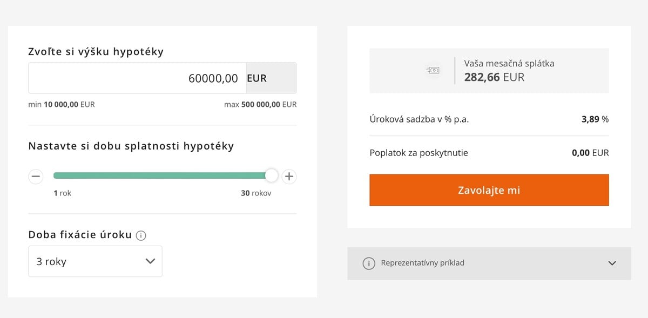
Task: Click the round slider handle at 30 rokov
Action: point(271,175)
